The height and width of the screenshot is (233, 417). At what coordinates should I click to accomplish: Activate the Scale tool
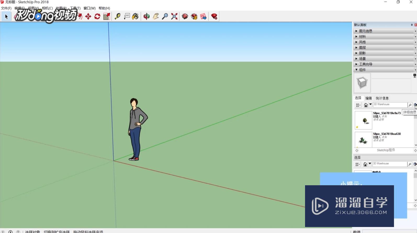(106, 17)
